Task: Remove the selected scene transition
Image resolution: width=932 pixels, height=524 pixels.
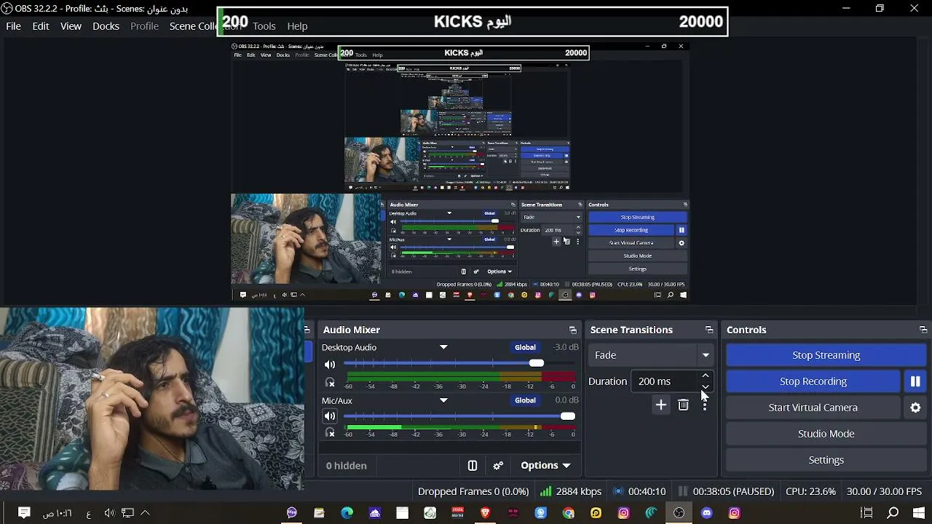Action: [683, 405]
